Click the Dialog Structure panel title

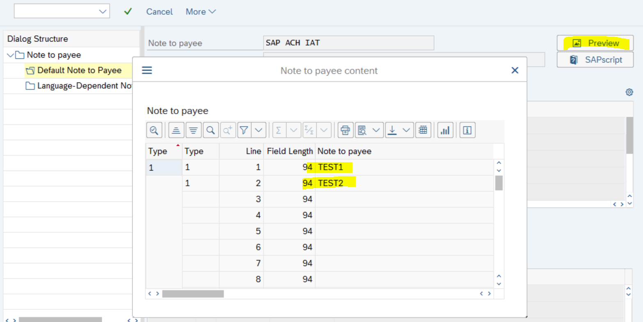pos(38,39)
